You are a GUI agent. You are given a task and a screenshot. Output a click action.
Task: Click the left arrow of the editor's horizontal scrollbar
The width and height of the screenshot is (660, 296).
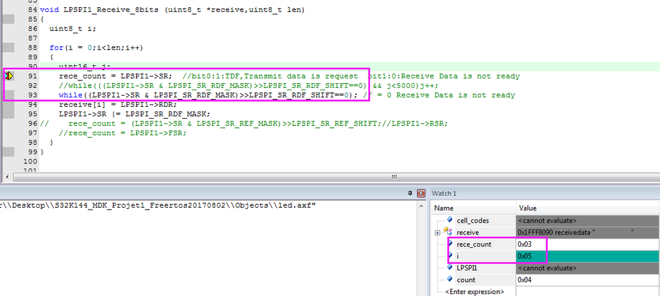point(7,177)
